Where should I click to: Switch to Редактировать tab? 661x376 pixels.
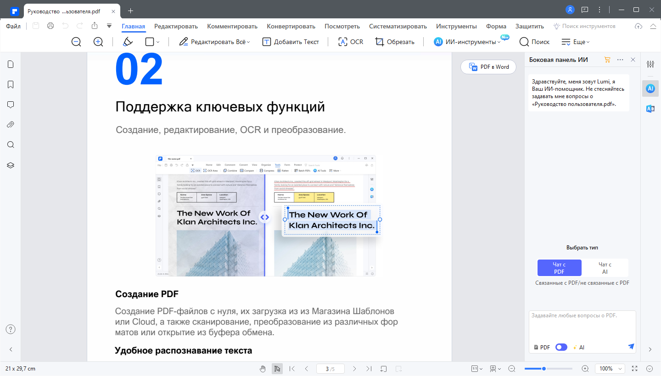[176, 26]
